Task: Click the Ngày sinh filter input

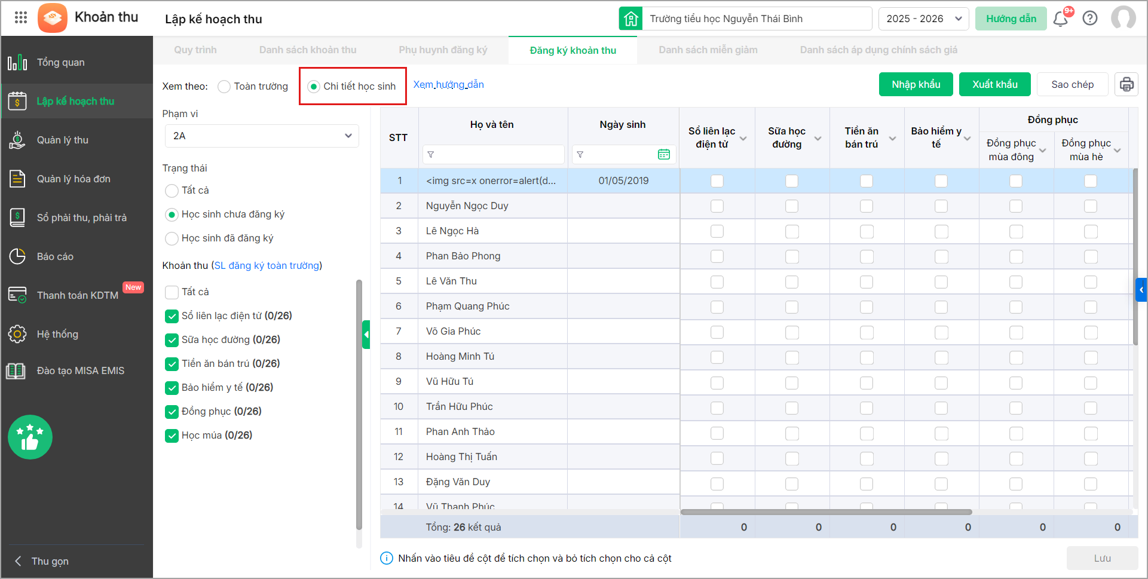Action: point(624,155)
